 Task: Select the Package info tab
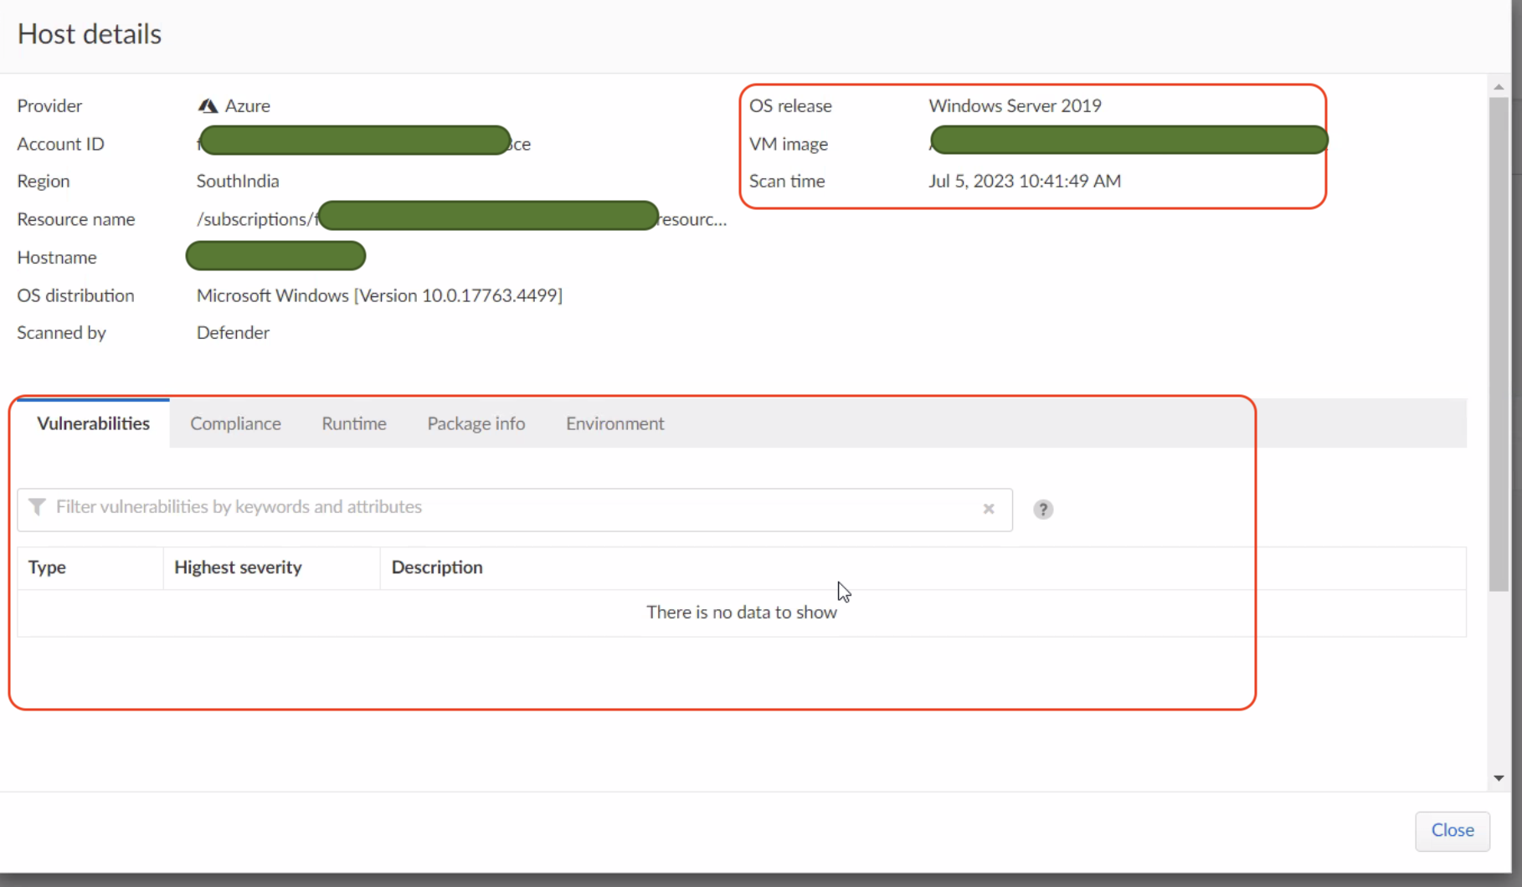tap(476, 423)
